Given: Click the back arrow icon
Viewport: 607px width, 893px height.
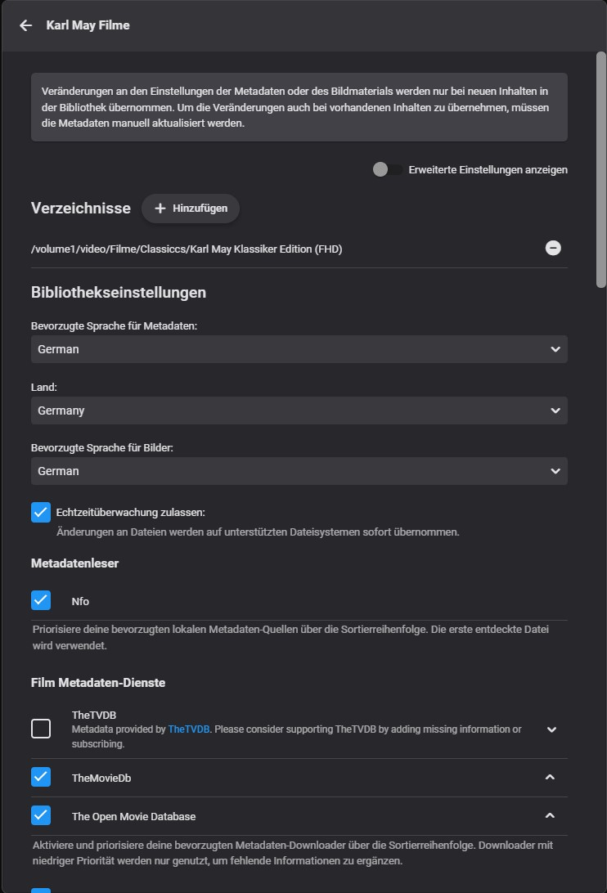Looking at the screenshot, I should tap(25, 25).
